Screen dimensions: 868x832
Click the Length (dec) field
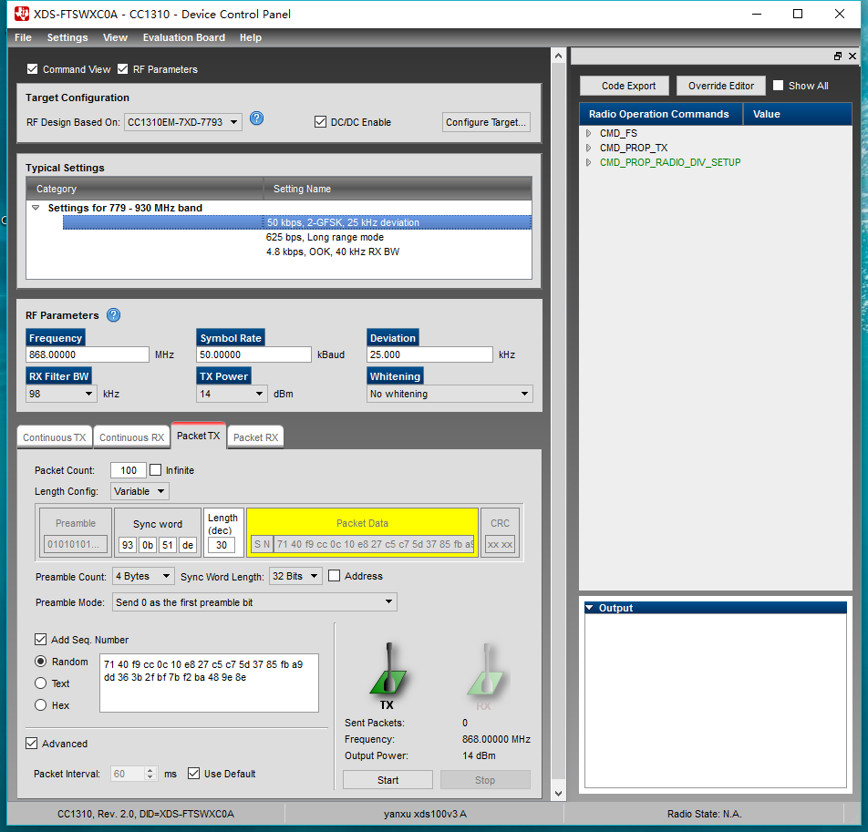point(222,545)
